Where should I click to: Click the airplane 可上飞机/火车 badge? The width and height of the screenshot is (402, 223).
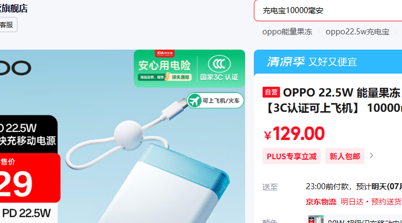click(215, 100)
